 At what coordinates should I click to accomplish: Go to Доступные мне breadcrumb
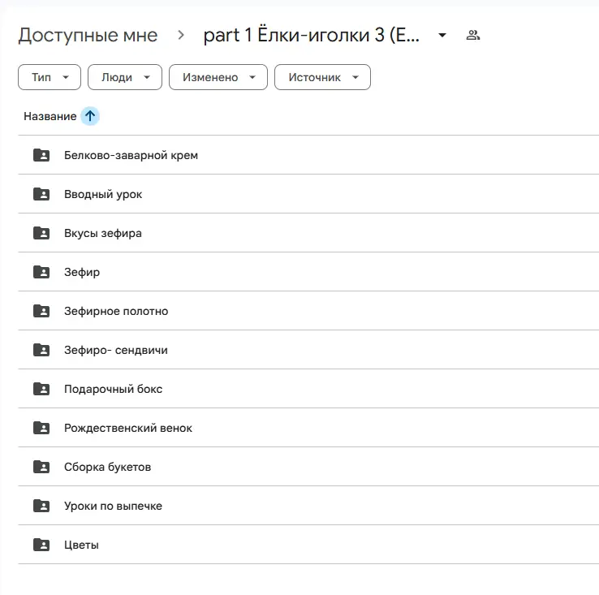point(88,36)
